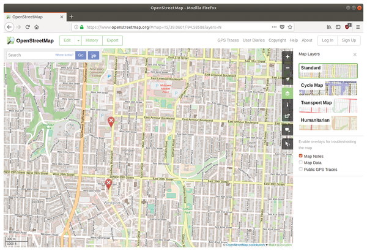Screen dimensions: 367x251
Task: Enable the Map Data overlay
Action: click(301, 163)
